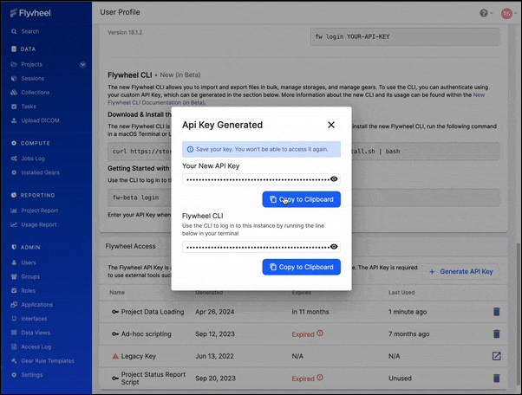Go to Groups admin page
The width and height of the screenshot is (522, 395).
[x=30, y=276]
